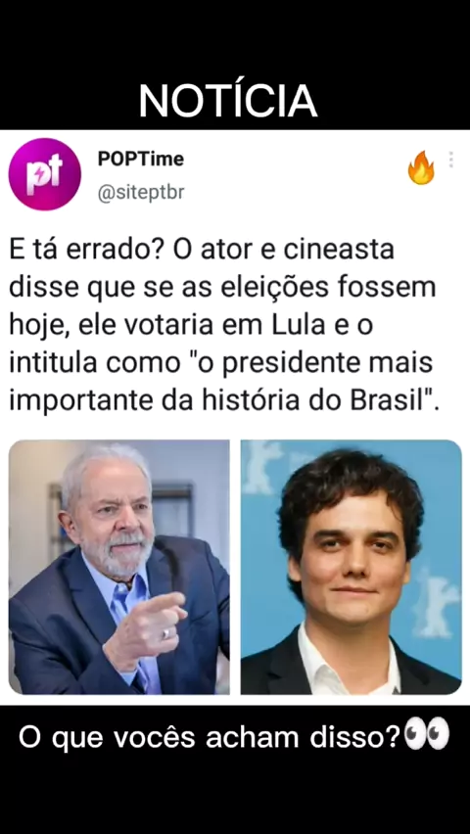Visit the @siteptbr handle
The width and height of the screenshot is (470, 834).
click(x=141, y=193)
